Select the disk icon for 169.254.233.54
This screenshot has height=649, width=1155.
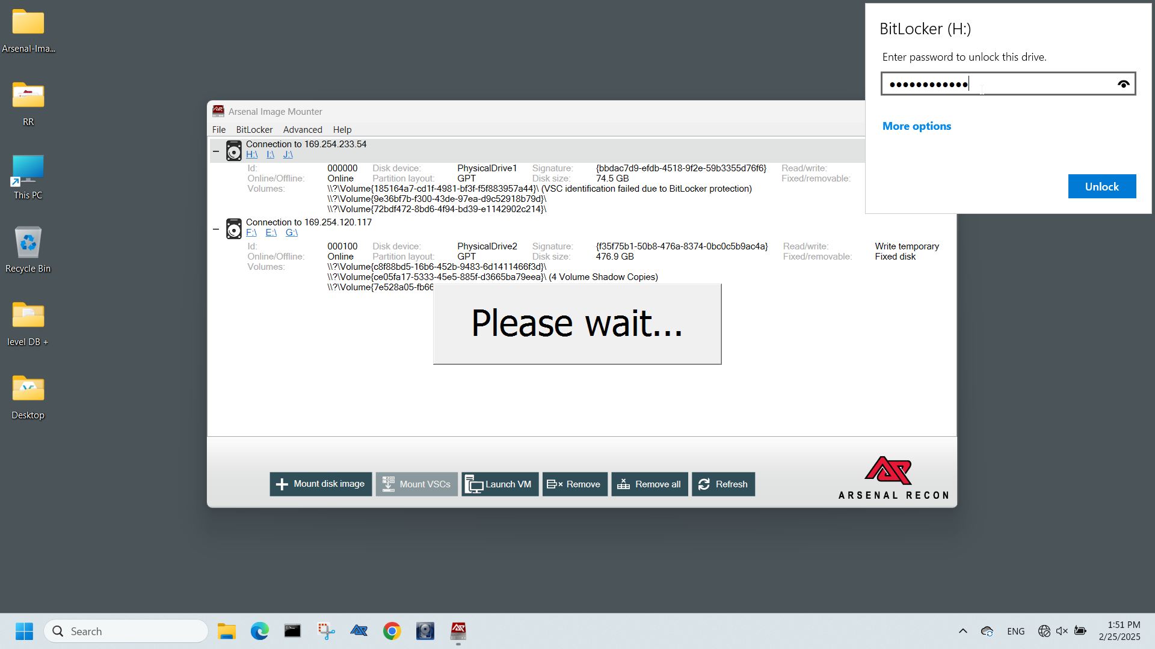(233, 150)
